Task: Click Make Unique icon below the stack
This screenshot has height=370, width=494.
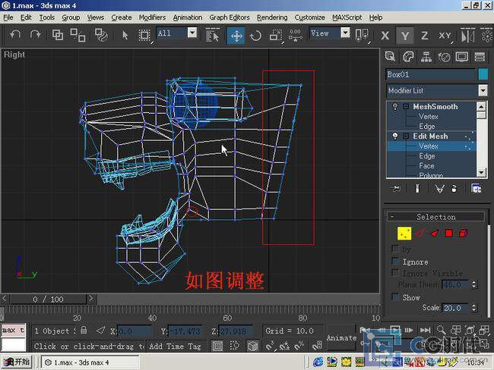Action: pyautogui.click(x=439, y=188)
